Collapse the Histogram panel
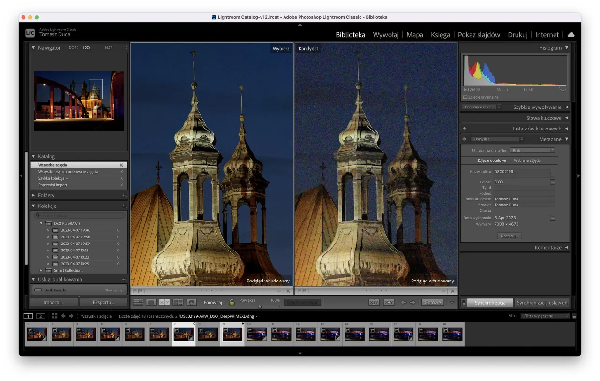This screenshot has height=381, width=600. click(566, 47)
